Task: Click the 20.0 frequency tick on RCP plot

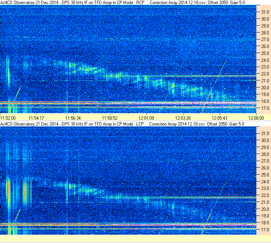Action: coord(265,88)
